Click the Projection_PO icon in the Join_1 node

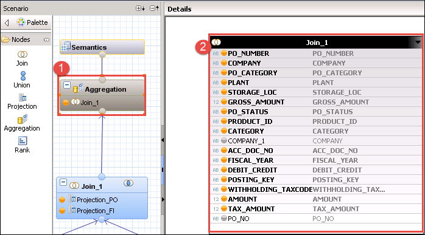[x=72, y=199]
